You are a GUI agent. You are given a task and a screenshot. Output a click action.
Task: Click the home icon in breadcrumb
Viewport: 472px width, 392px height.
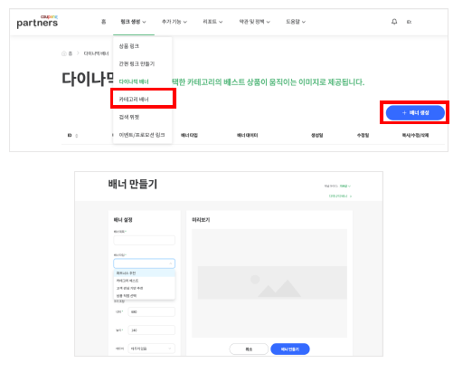[64, 53]
